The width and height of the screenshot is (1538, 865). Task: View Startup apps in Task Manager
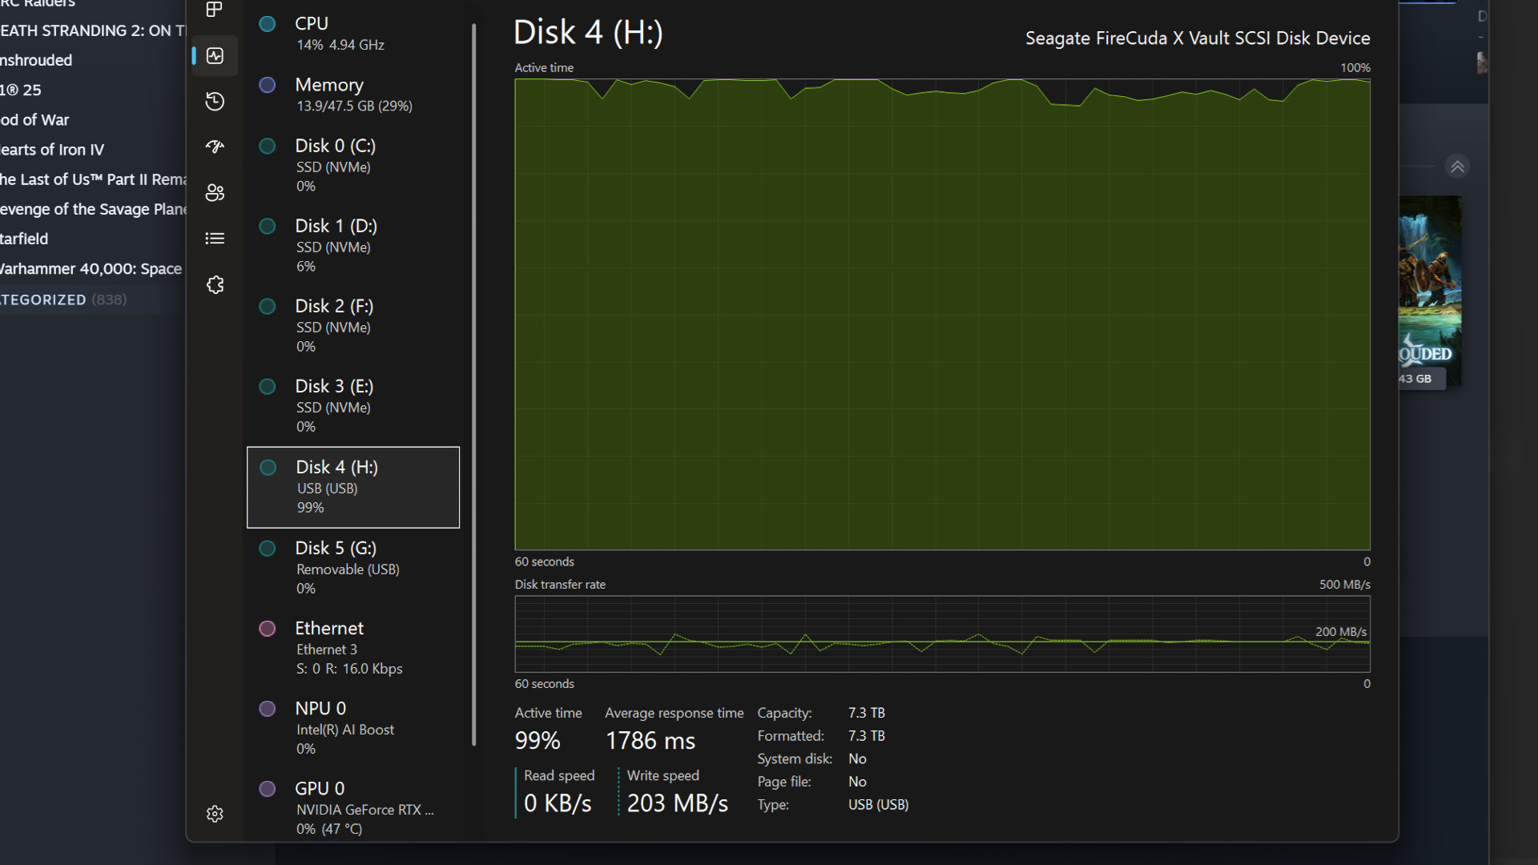[214, 147]
